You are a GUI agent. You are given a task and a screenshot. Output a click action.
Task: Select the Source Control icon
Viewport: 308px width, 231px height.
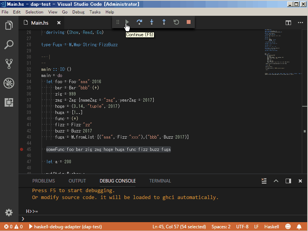pos(8,64)
